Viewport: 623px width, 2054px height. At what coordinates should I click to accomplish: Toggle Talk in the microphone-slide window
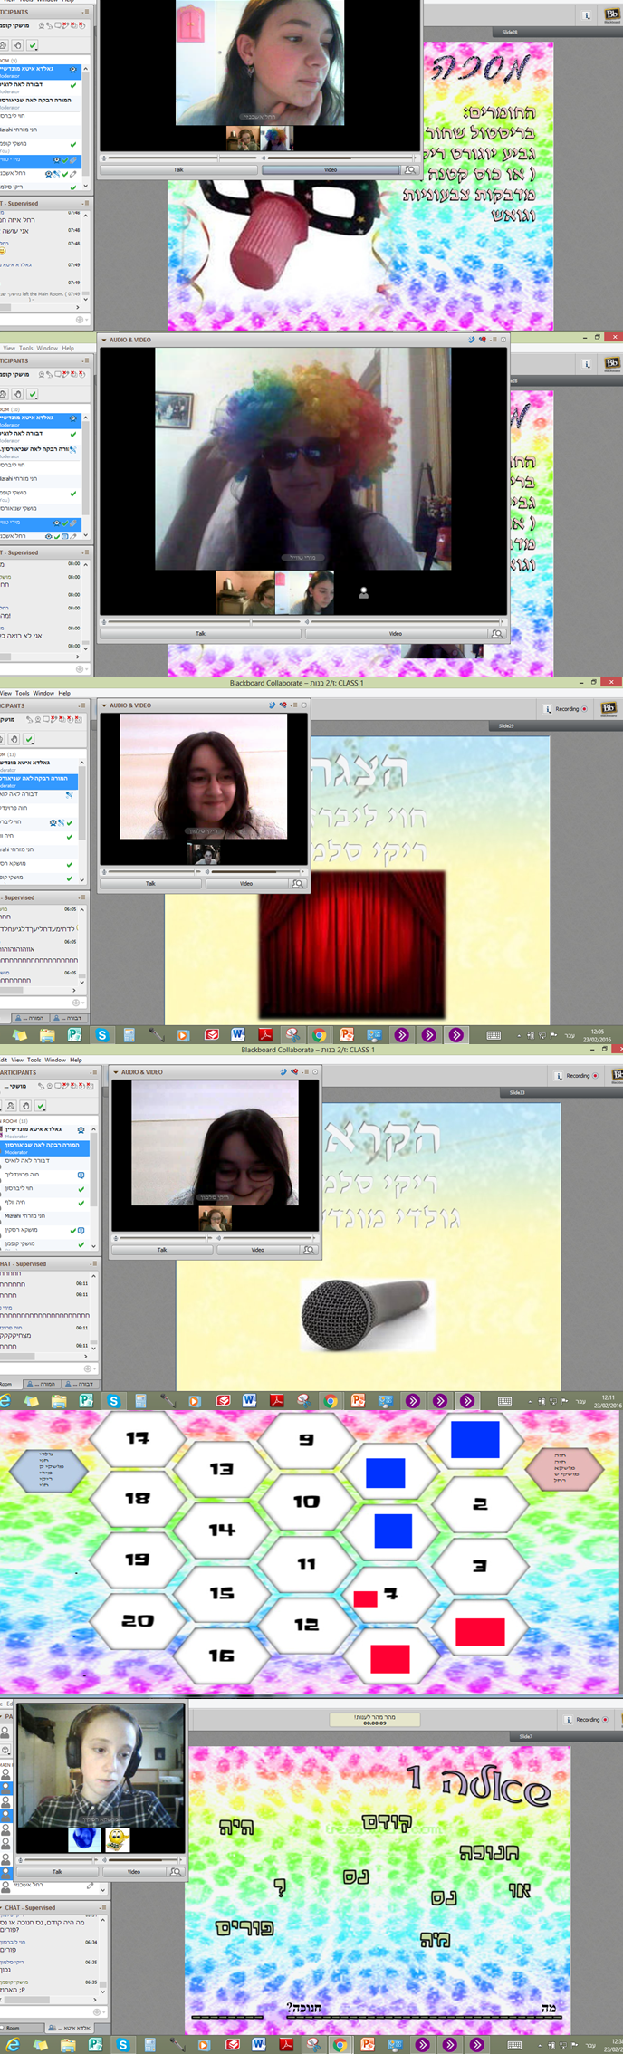(x=162, y=1250)
